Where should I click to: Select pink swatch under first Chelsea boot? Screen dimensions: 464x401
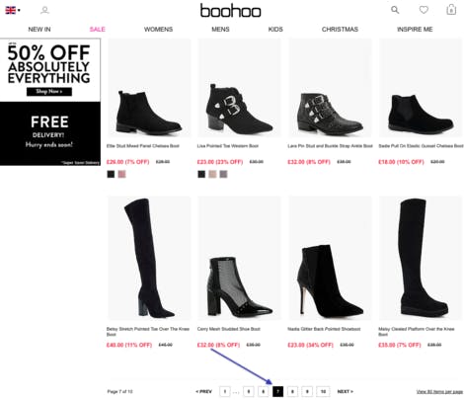121,174
